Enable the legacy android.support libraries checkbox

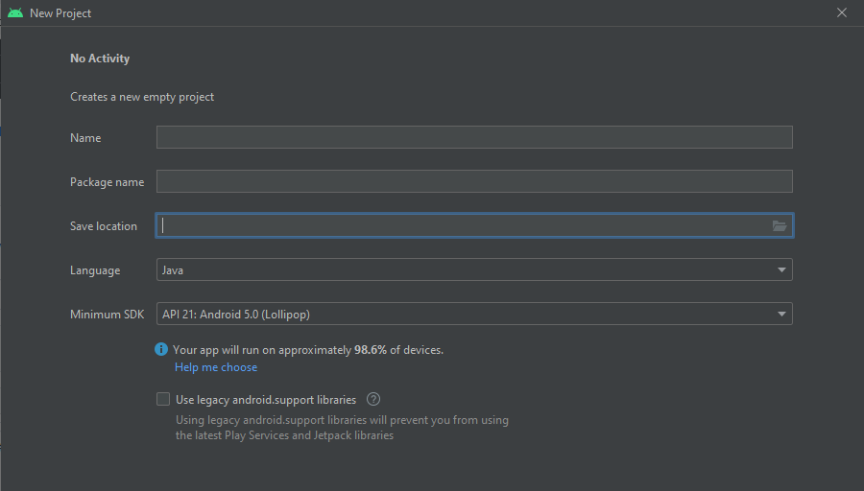pyautogui.click(x=163, y=399)
